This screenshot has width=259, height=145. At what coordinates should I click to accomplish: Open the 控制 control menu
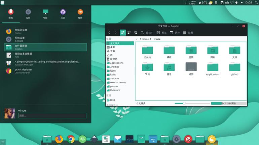point(188,33)
